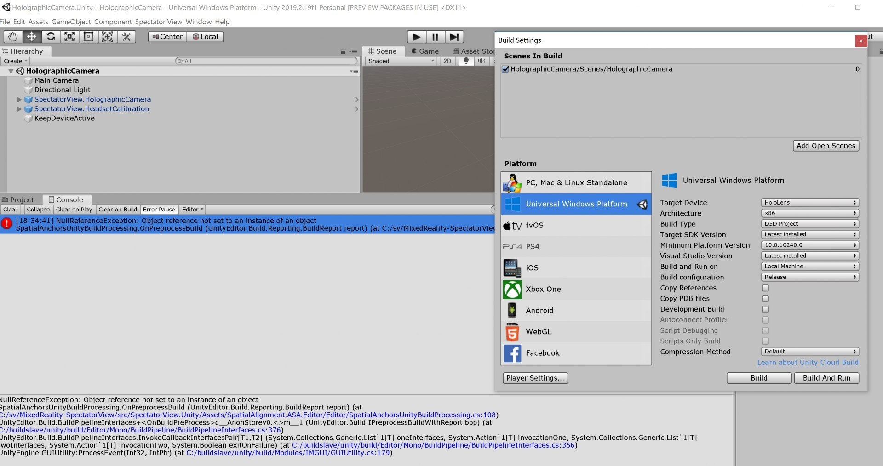This screenshot has height=466, width=883.
Task: Expand SpectatorView.HolographicCamera in the Hierarchy
Action: [x=18, y=99]
